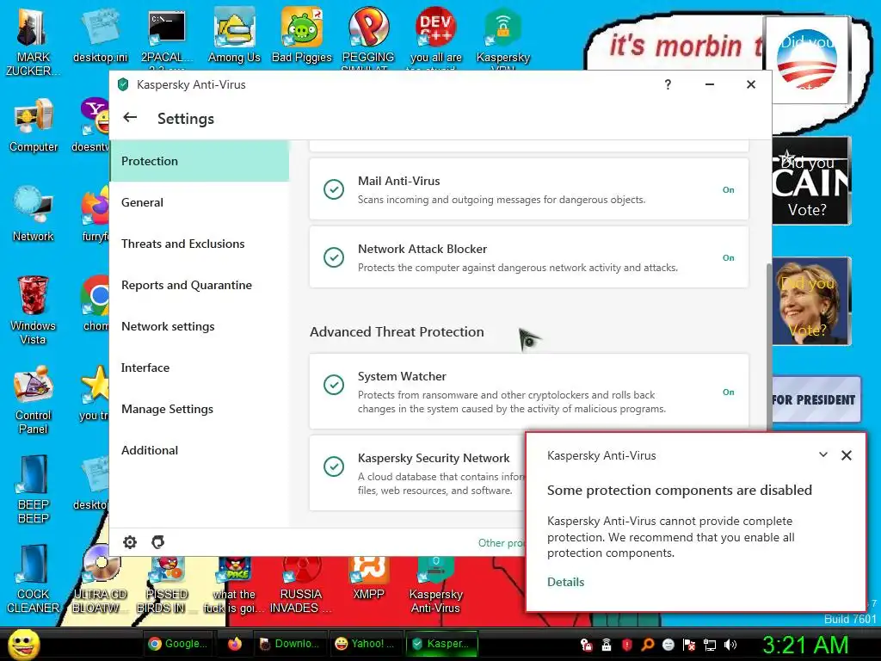This screenshot has width=881, height=661.
Task: Open the XMPP desktop icon
Action: (x=368, y=579)
